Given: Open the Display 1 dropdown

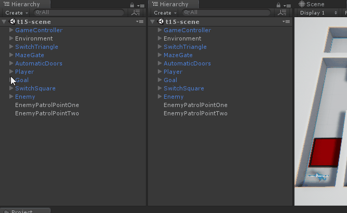Looking at the screenshot, I should [x=315, y=12].
